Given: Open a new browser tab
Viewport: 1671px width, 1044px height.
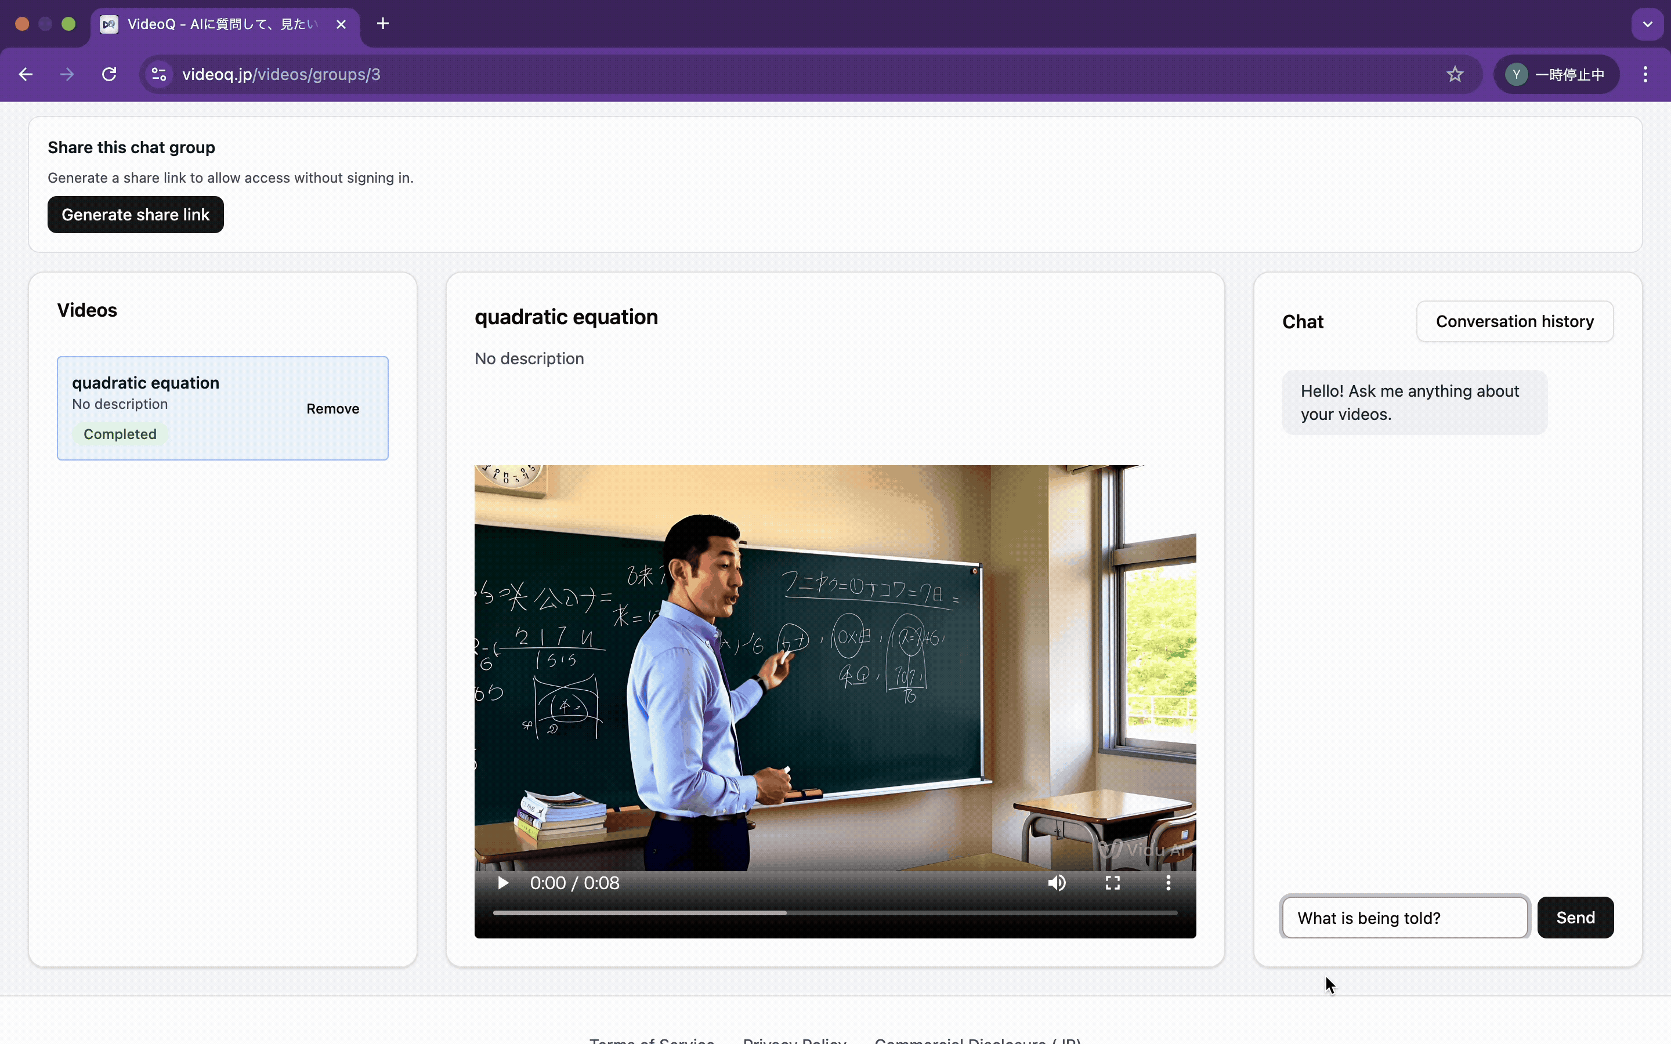Looking at the screenshot, I should pos(382,24).
